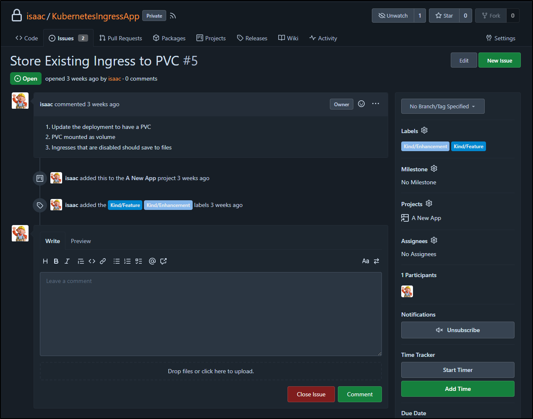Click the Close Issue button
The width and height of the screenshot is (533, 419).
pyautogui.click(x=311, y=394)
